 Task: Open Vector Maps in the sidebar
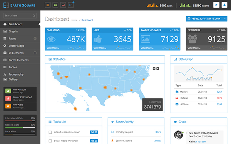click(x=20, y=46)
